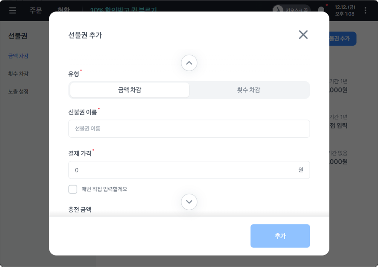Click the date and time display
The height and width of the screenshot is (267, 378).
(x=344, y=10)
